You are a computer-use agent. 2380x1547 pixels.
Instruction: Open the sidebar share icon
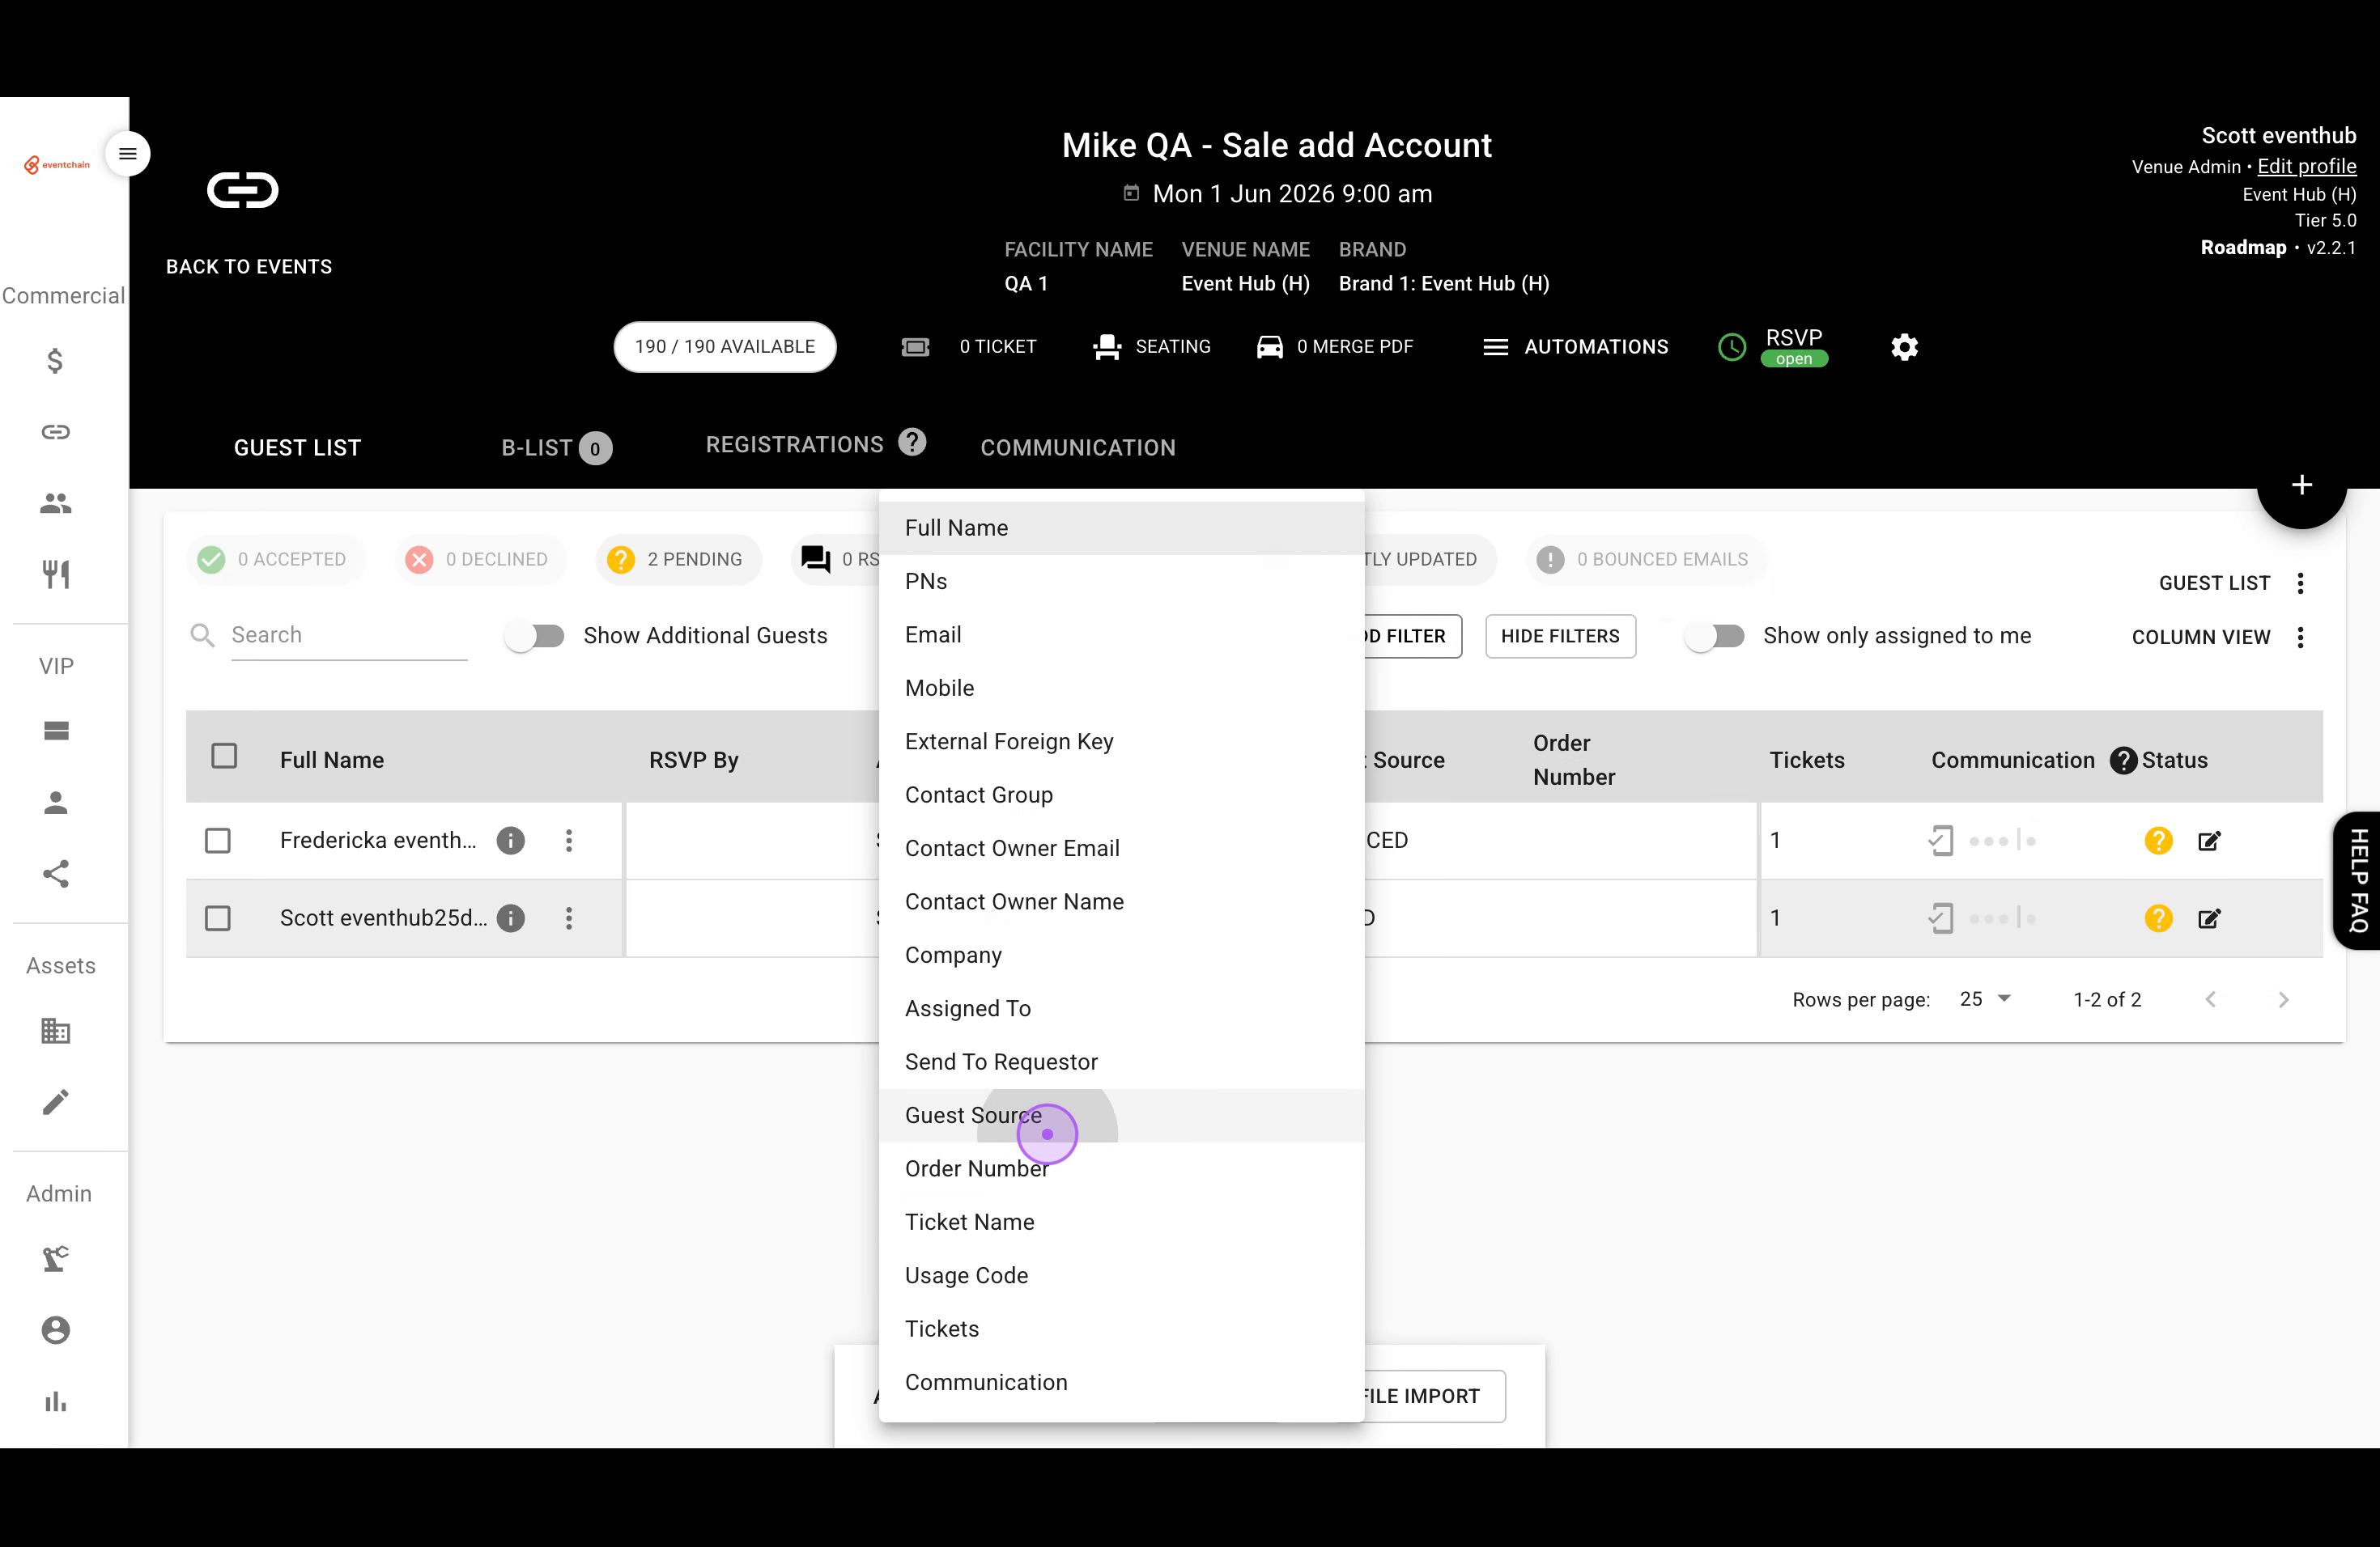coord(56,875)
